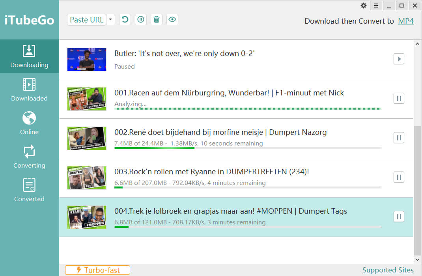422x276 pixels.
Task: Pause the 002.René doet bijdehand download
Action: pos(399,138)
